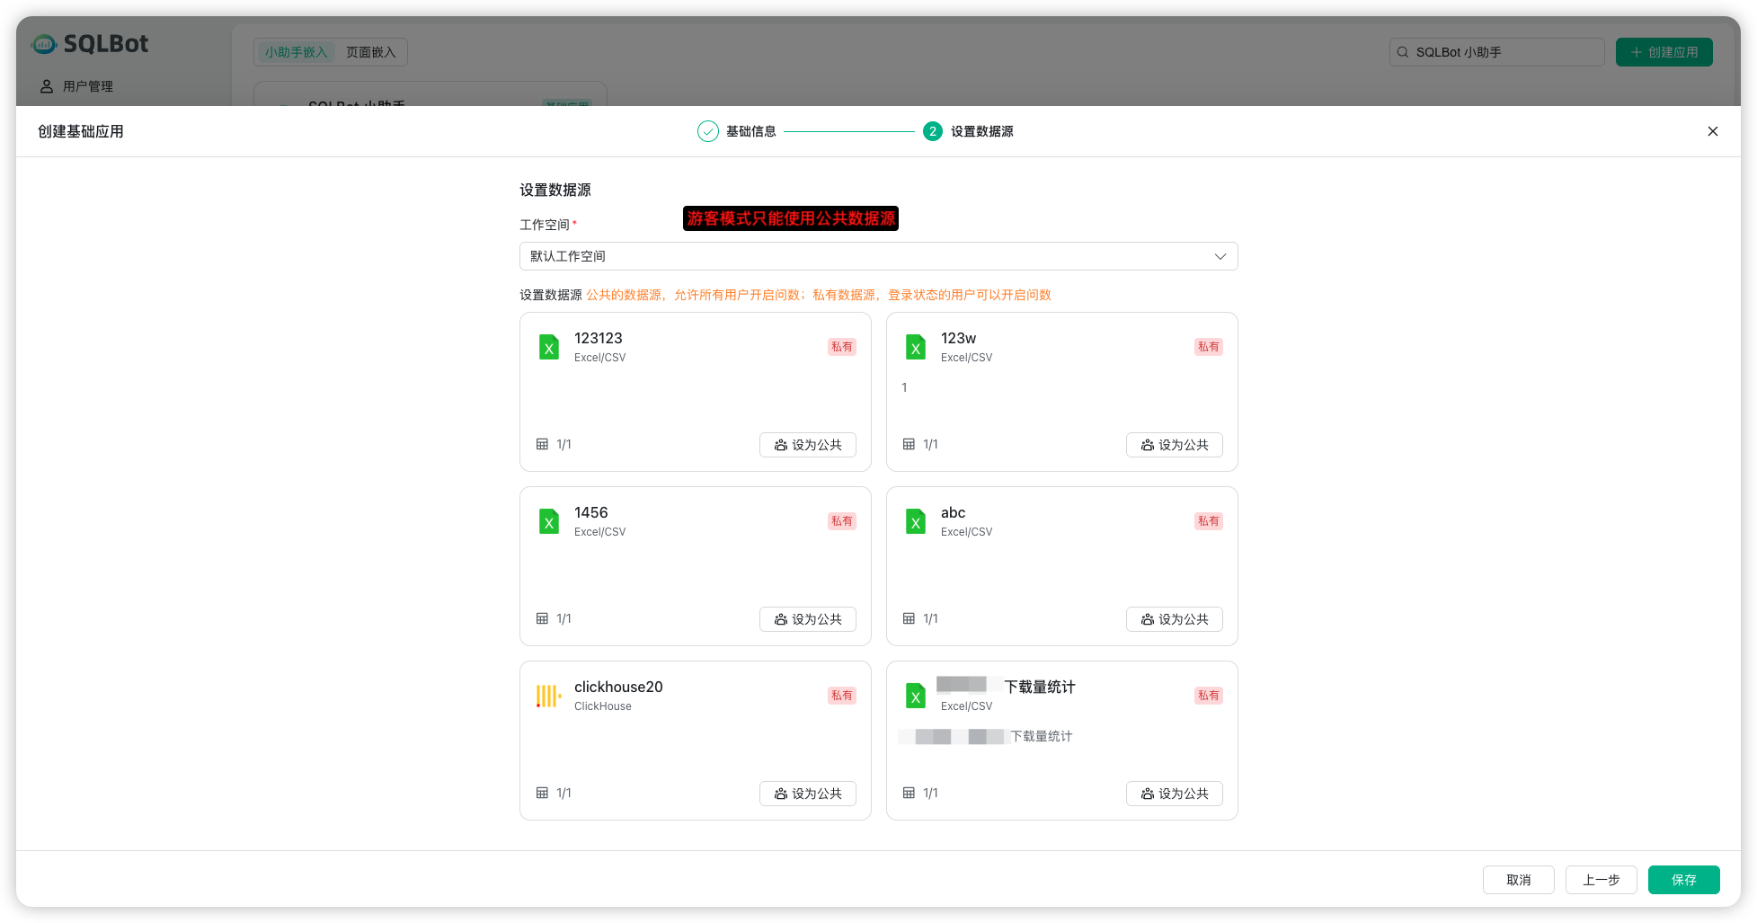Click the SQLBot logo icon
This screenshot has width=1757, height=923.
coord(44,44)
